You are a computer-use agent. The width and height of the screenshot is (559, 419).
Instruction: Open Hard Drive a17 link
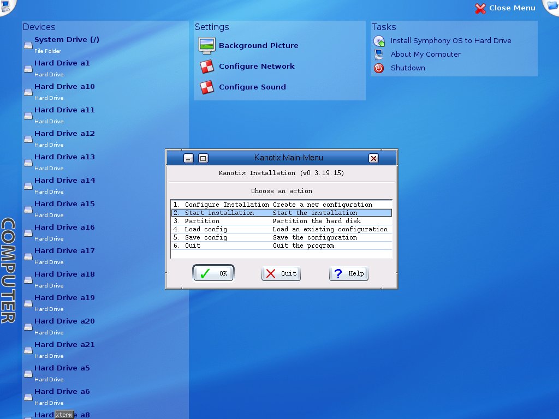coord(64,251)
